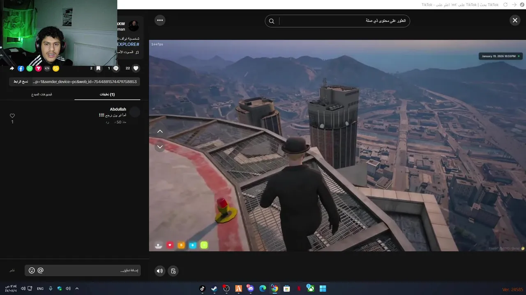The image size is (526, 295).
Task: Save video with bookmark icon
Action: tap(98, 68)
